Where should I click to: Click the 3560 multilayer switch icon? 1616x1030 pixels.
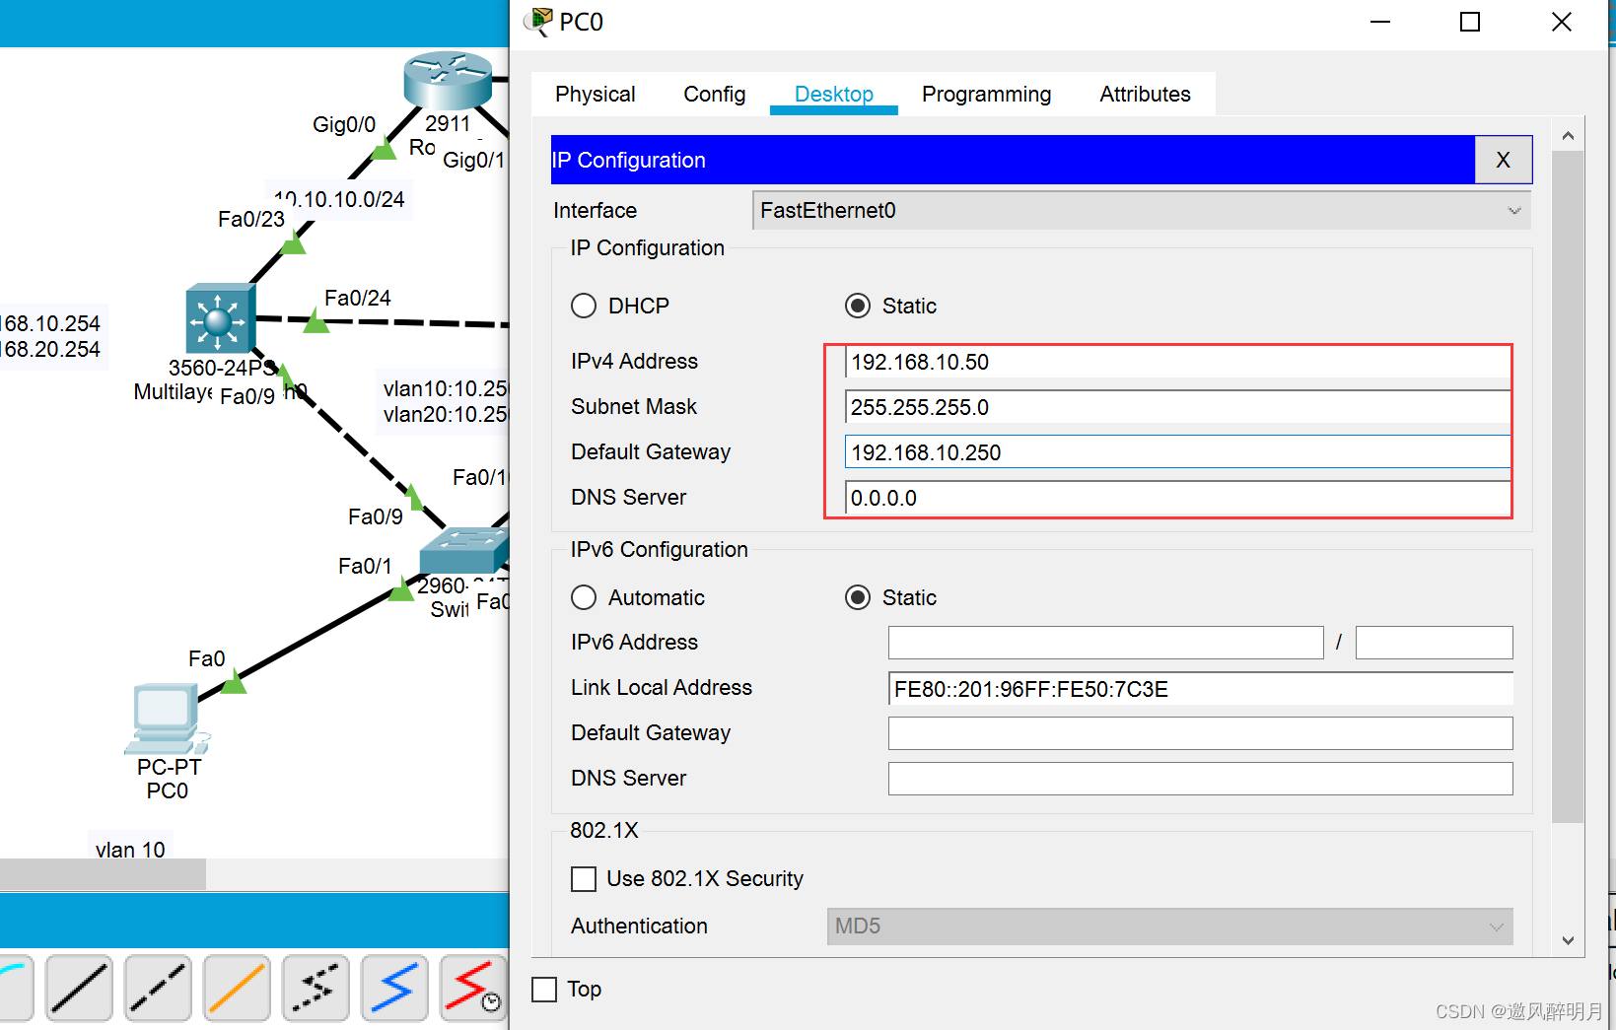pyautogui.click(x=220, y=319)
